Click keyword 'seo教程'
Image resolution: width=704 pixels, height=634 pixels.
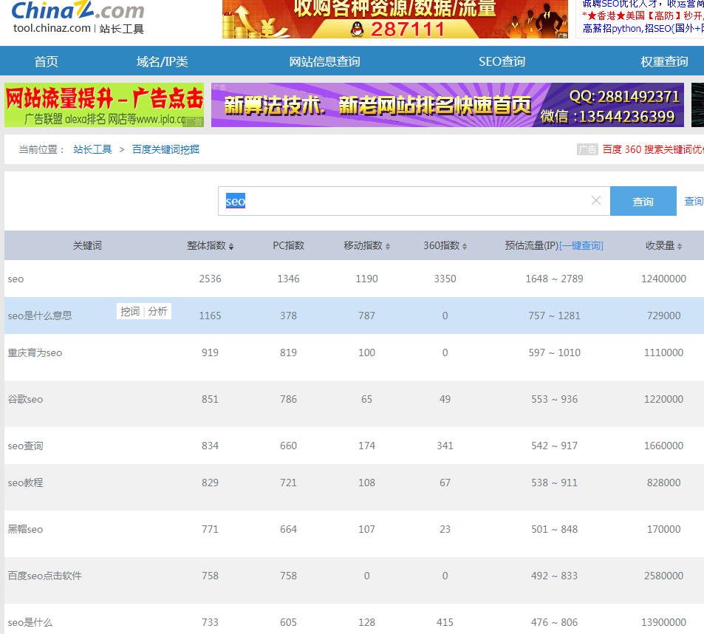click(25, 483)
